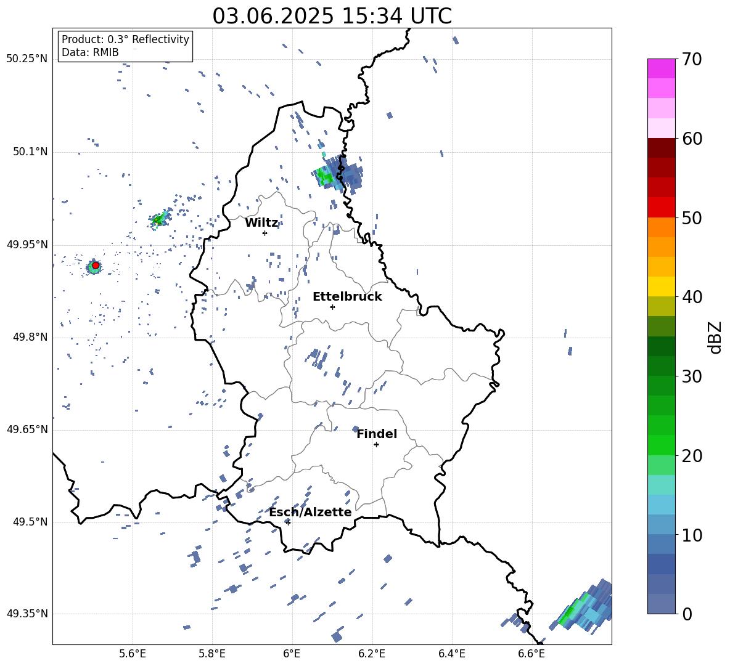This screenshot has height=666, width=730.
Task: Click the 49.8°N latitude tick label
Action: click(30, 337)
